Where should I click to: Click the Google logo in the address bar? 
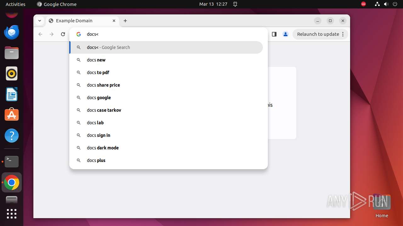tap(79, 34)
